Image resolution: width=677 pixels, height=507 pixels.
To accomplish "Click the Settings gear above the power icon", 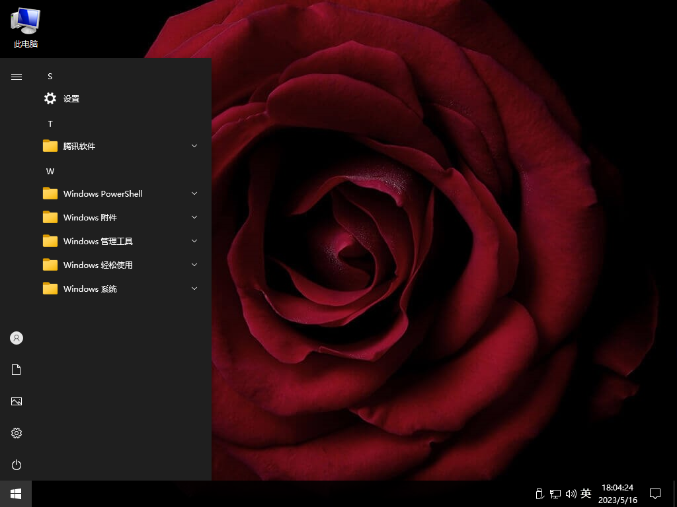I will click(17, 433).
